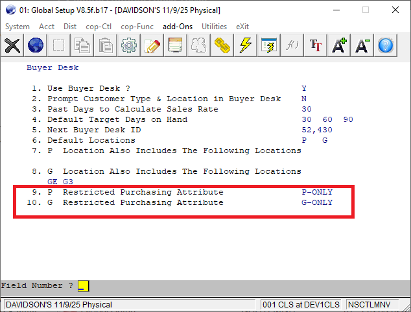Click the TT font selection icon
This screenshot has width=411, height=312.
click(316, 45)
